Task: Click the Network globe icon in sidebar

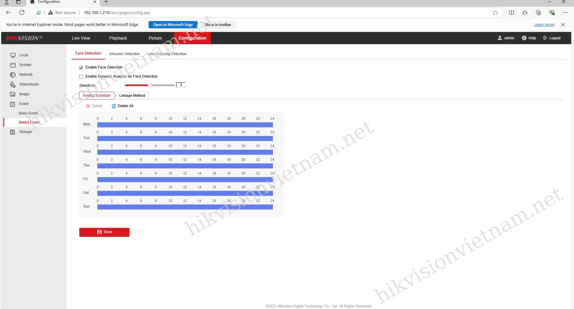Action: tap(13, 75)
